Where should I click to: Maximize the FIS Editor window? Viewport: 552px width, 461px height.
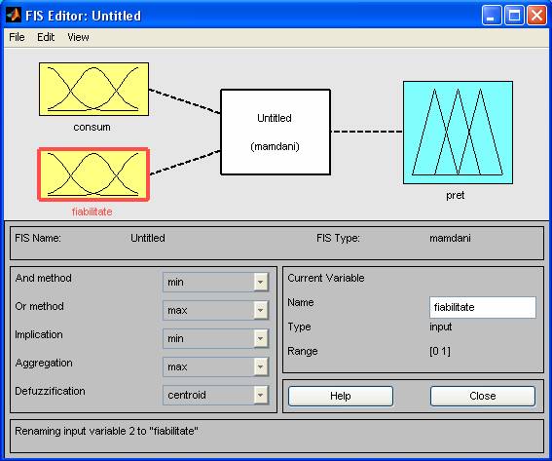click(x=514, y=16)
